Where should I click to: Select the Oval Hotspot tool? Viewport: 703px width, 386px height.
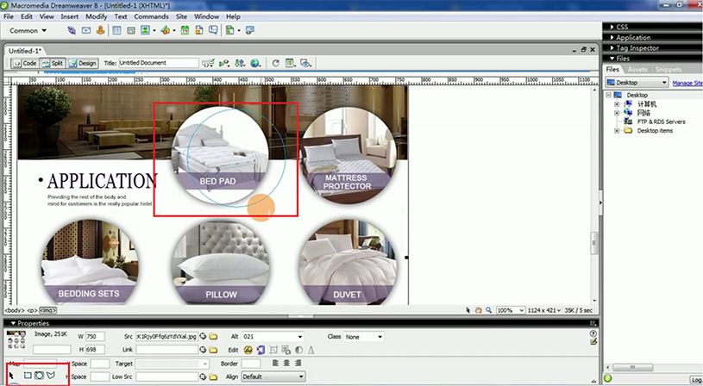(40, 377)
